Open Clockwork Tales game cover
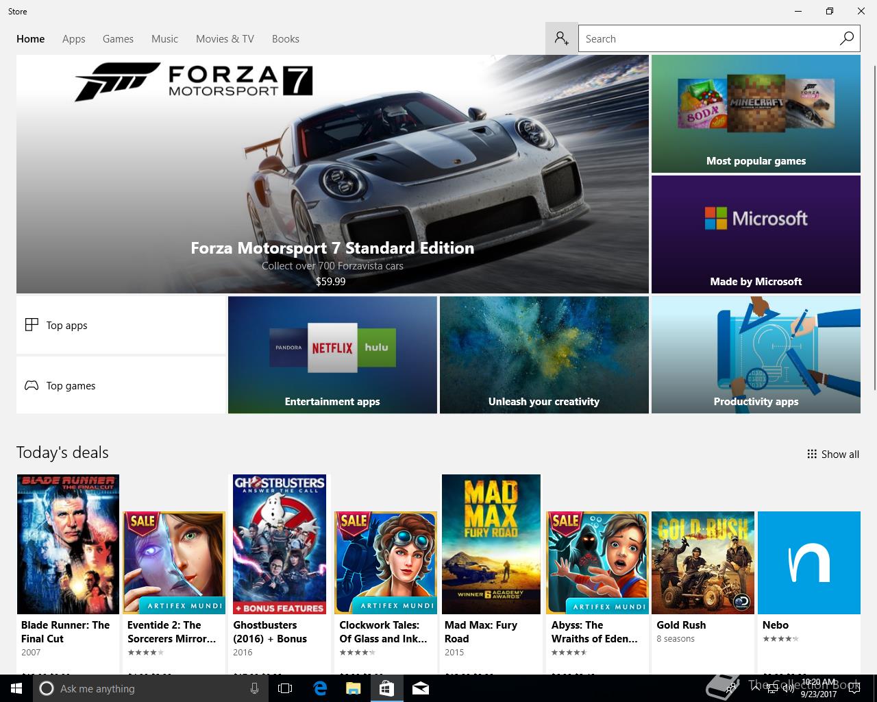Image resolution: width=877 pixels, height=702 pixels. (x=386, y=563)
